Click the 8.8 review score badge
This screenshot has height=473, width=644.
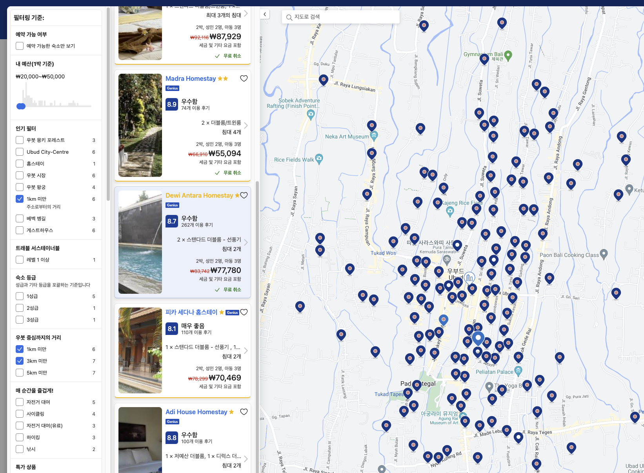click(x=172, y=438)
